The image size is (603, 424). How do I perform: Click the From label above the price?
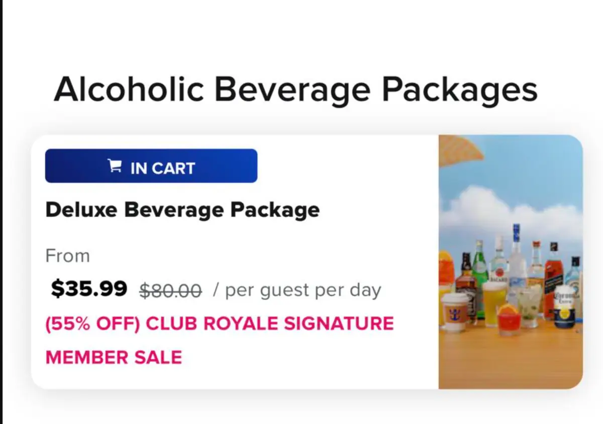pos(67,256)
